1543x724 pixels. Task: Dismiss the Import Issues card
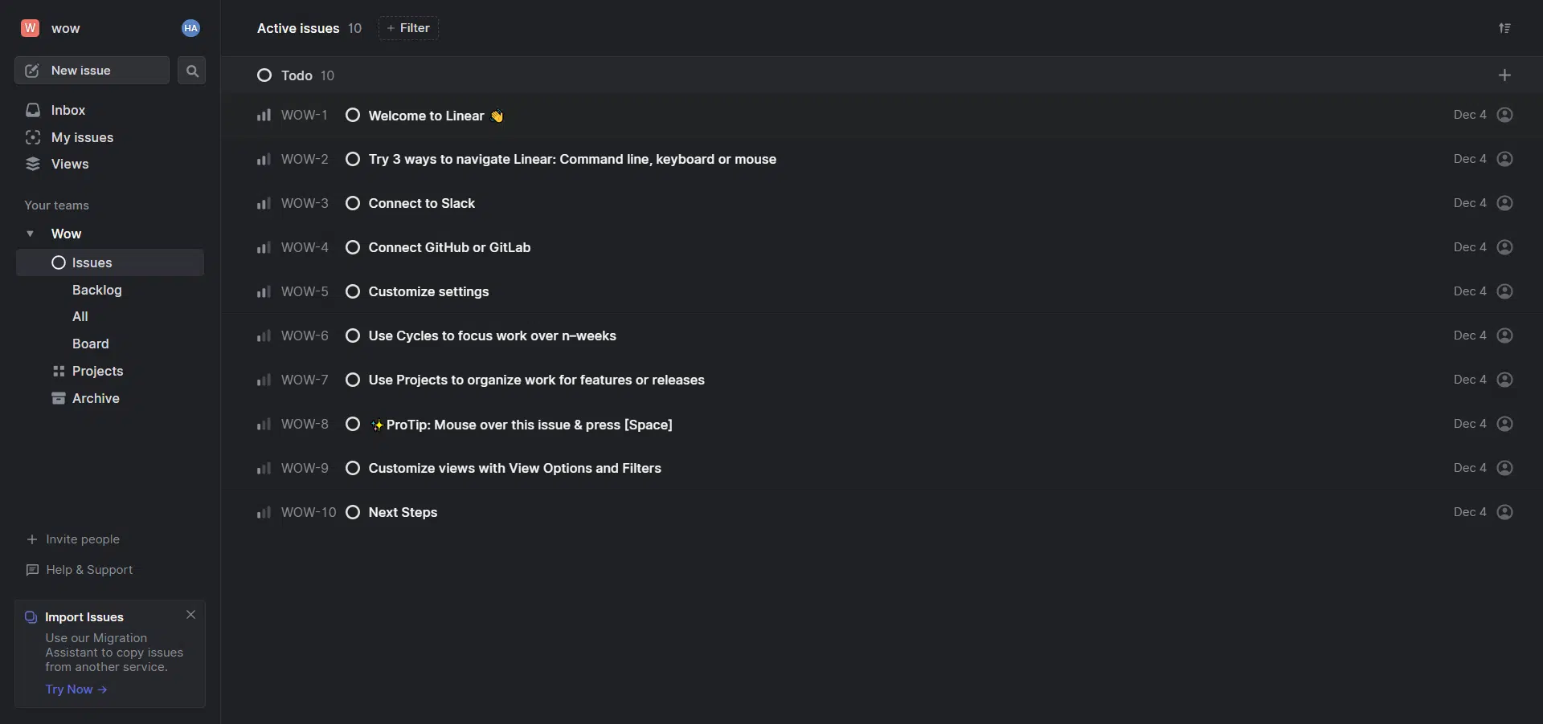tap(190, 615)
